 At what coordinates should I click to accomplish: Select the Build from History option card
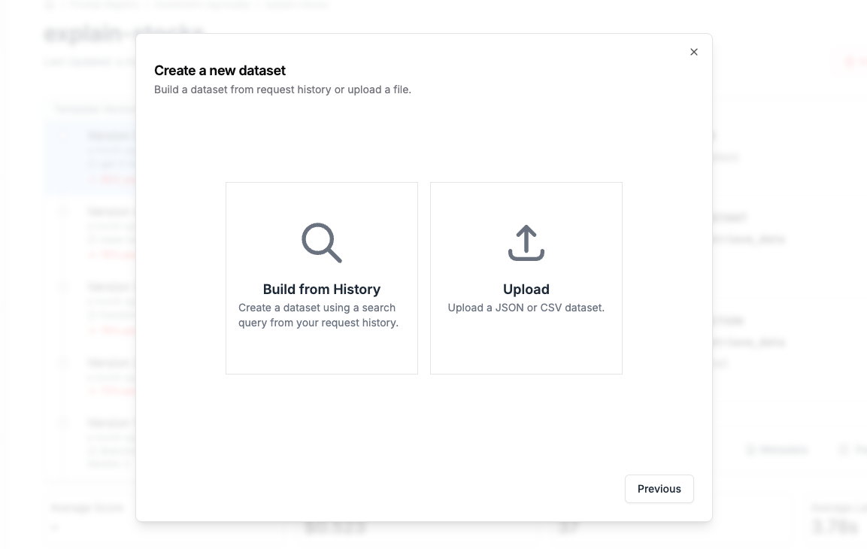click(321, 278)
